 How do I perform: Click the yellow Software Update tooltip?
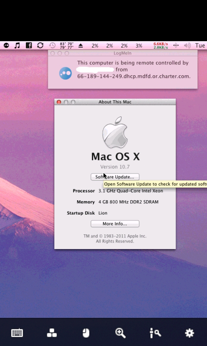(155, 184)
